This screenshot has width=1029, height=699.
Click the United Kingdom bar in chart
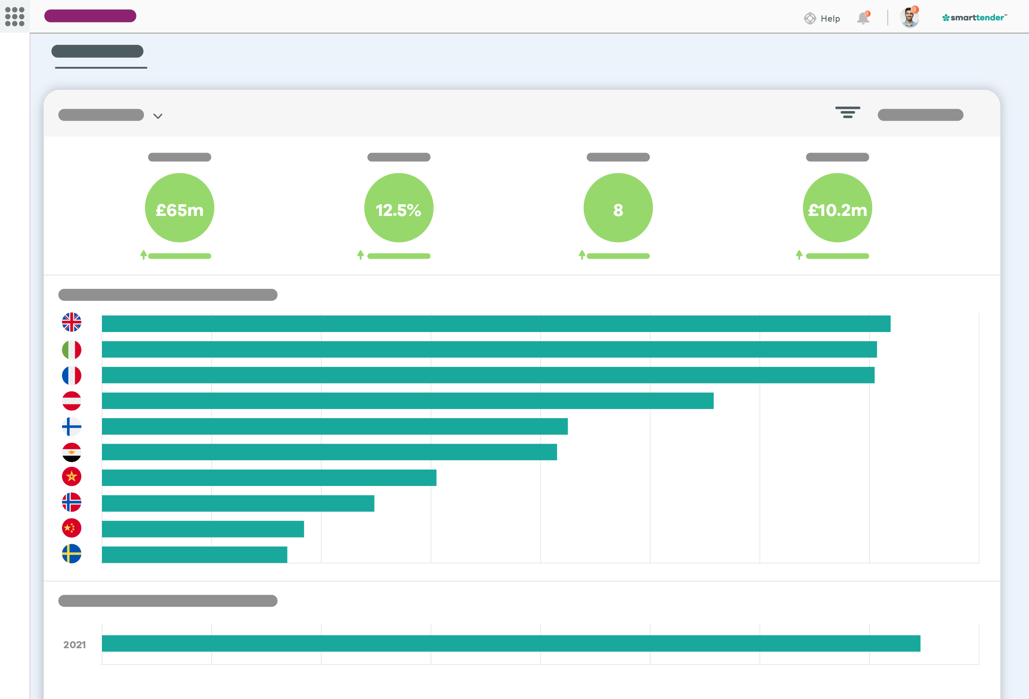point(496,324)
